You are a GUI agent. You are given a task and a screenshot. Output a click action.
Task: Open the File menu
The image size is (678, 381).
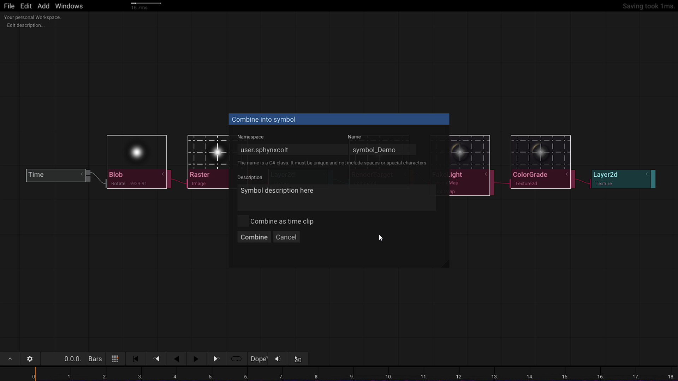[x=9, y=6]
